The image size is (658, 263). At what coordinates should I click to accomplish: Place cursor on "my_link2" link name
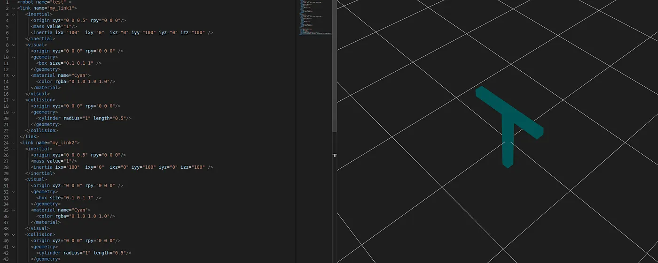pyautogui.click(x=63, y=143)
